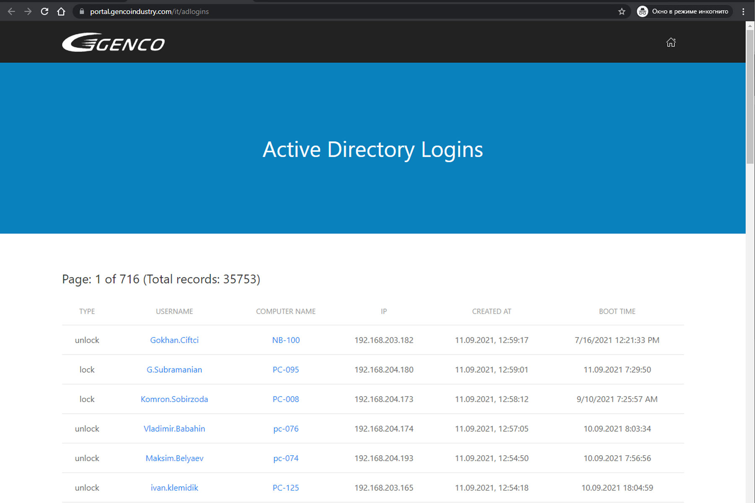Bookmark this page with star icon

pyautogui.click(x=622, y=11)
